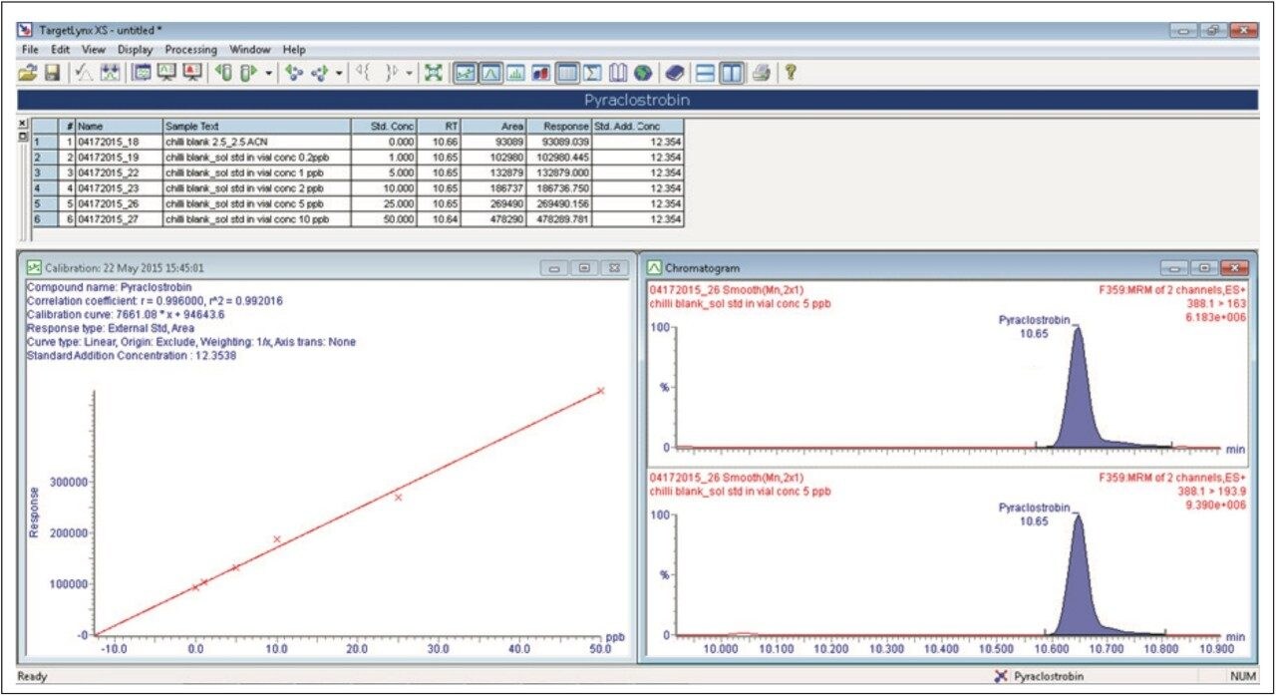The width and height of the screenshot is (1276, 696).
Task: Open the compound navigation dropdown arrow
Action: [x=341, y=70]
